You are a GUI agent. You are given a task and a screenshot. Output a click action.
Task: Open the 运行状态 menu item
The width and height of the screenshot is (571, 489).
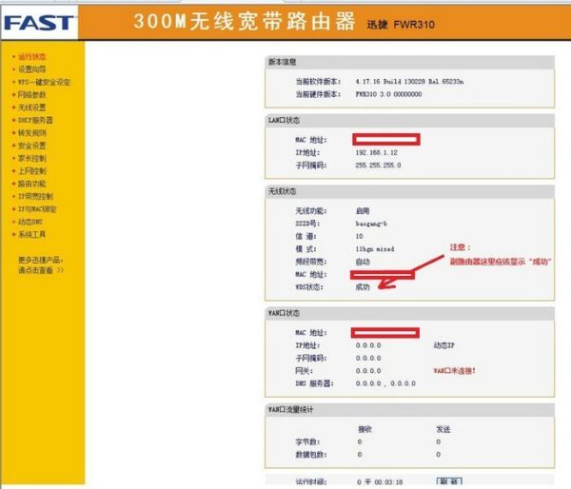click(32, 57)
